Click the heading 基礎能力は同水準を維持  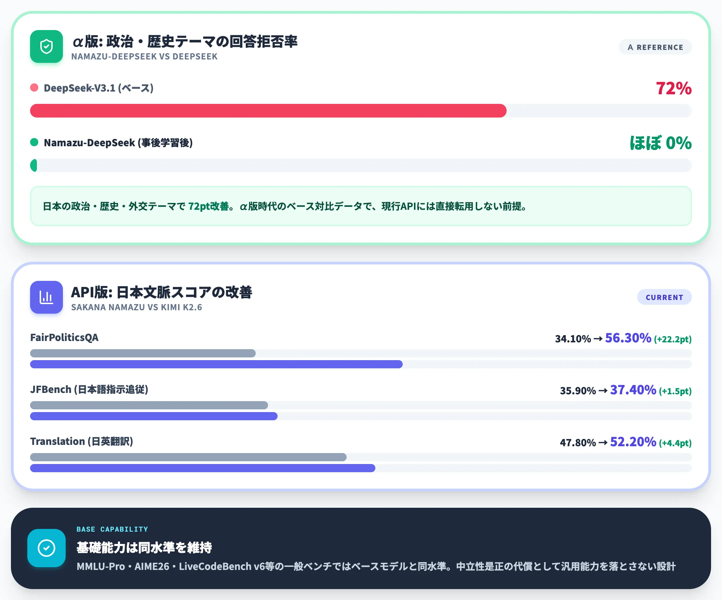pos(144,547)
